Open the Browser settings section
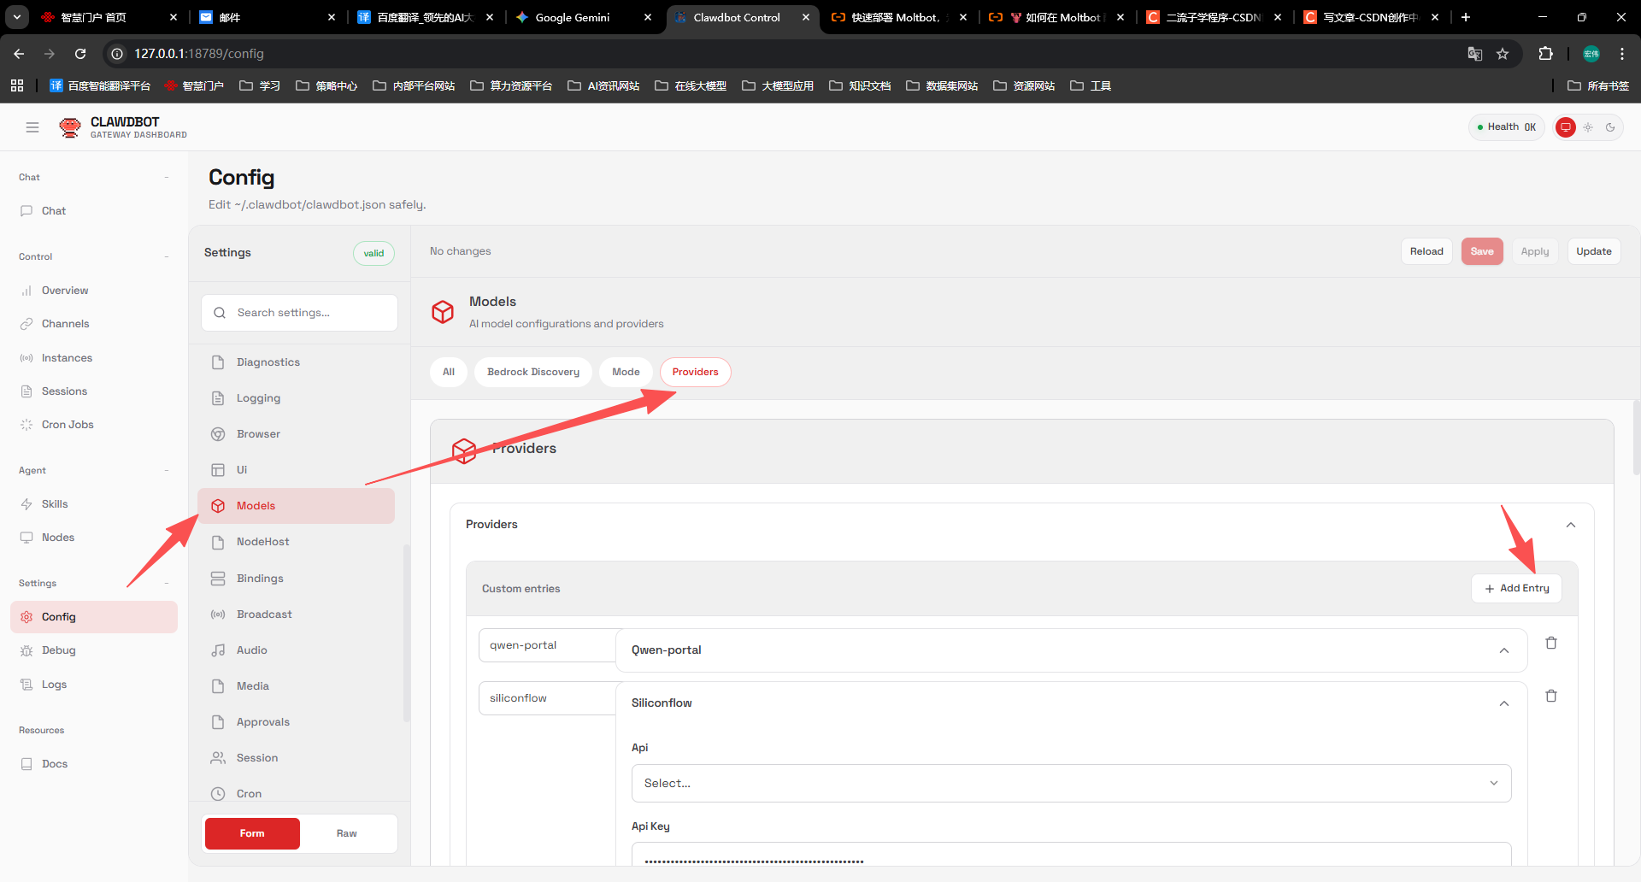The width and height of the screenshot is (1641, 882). tap(257, 433)
